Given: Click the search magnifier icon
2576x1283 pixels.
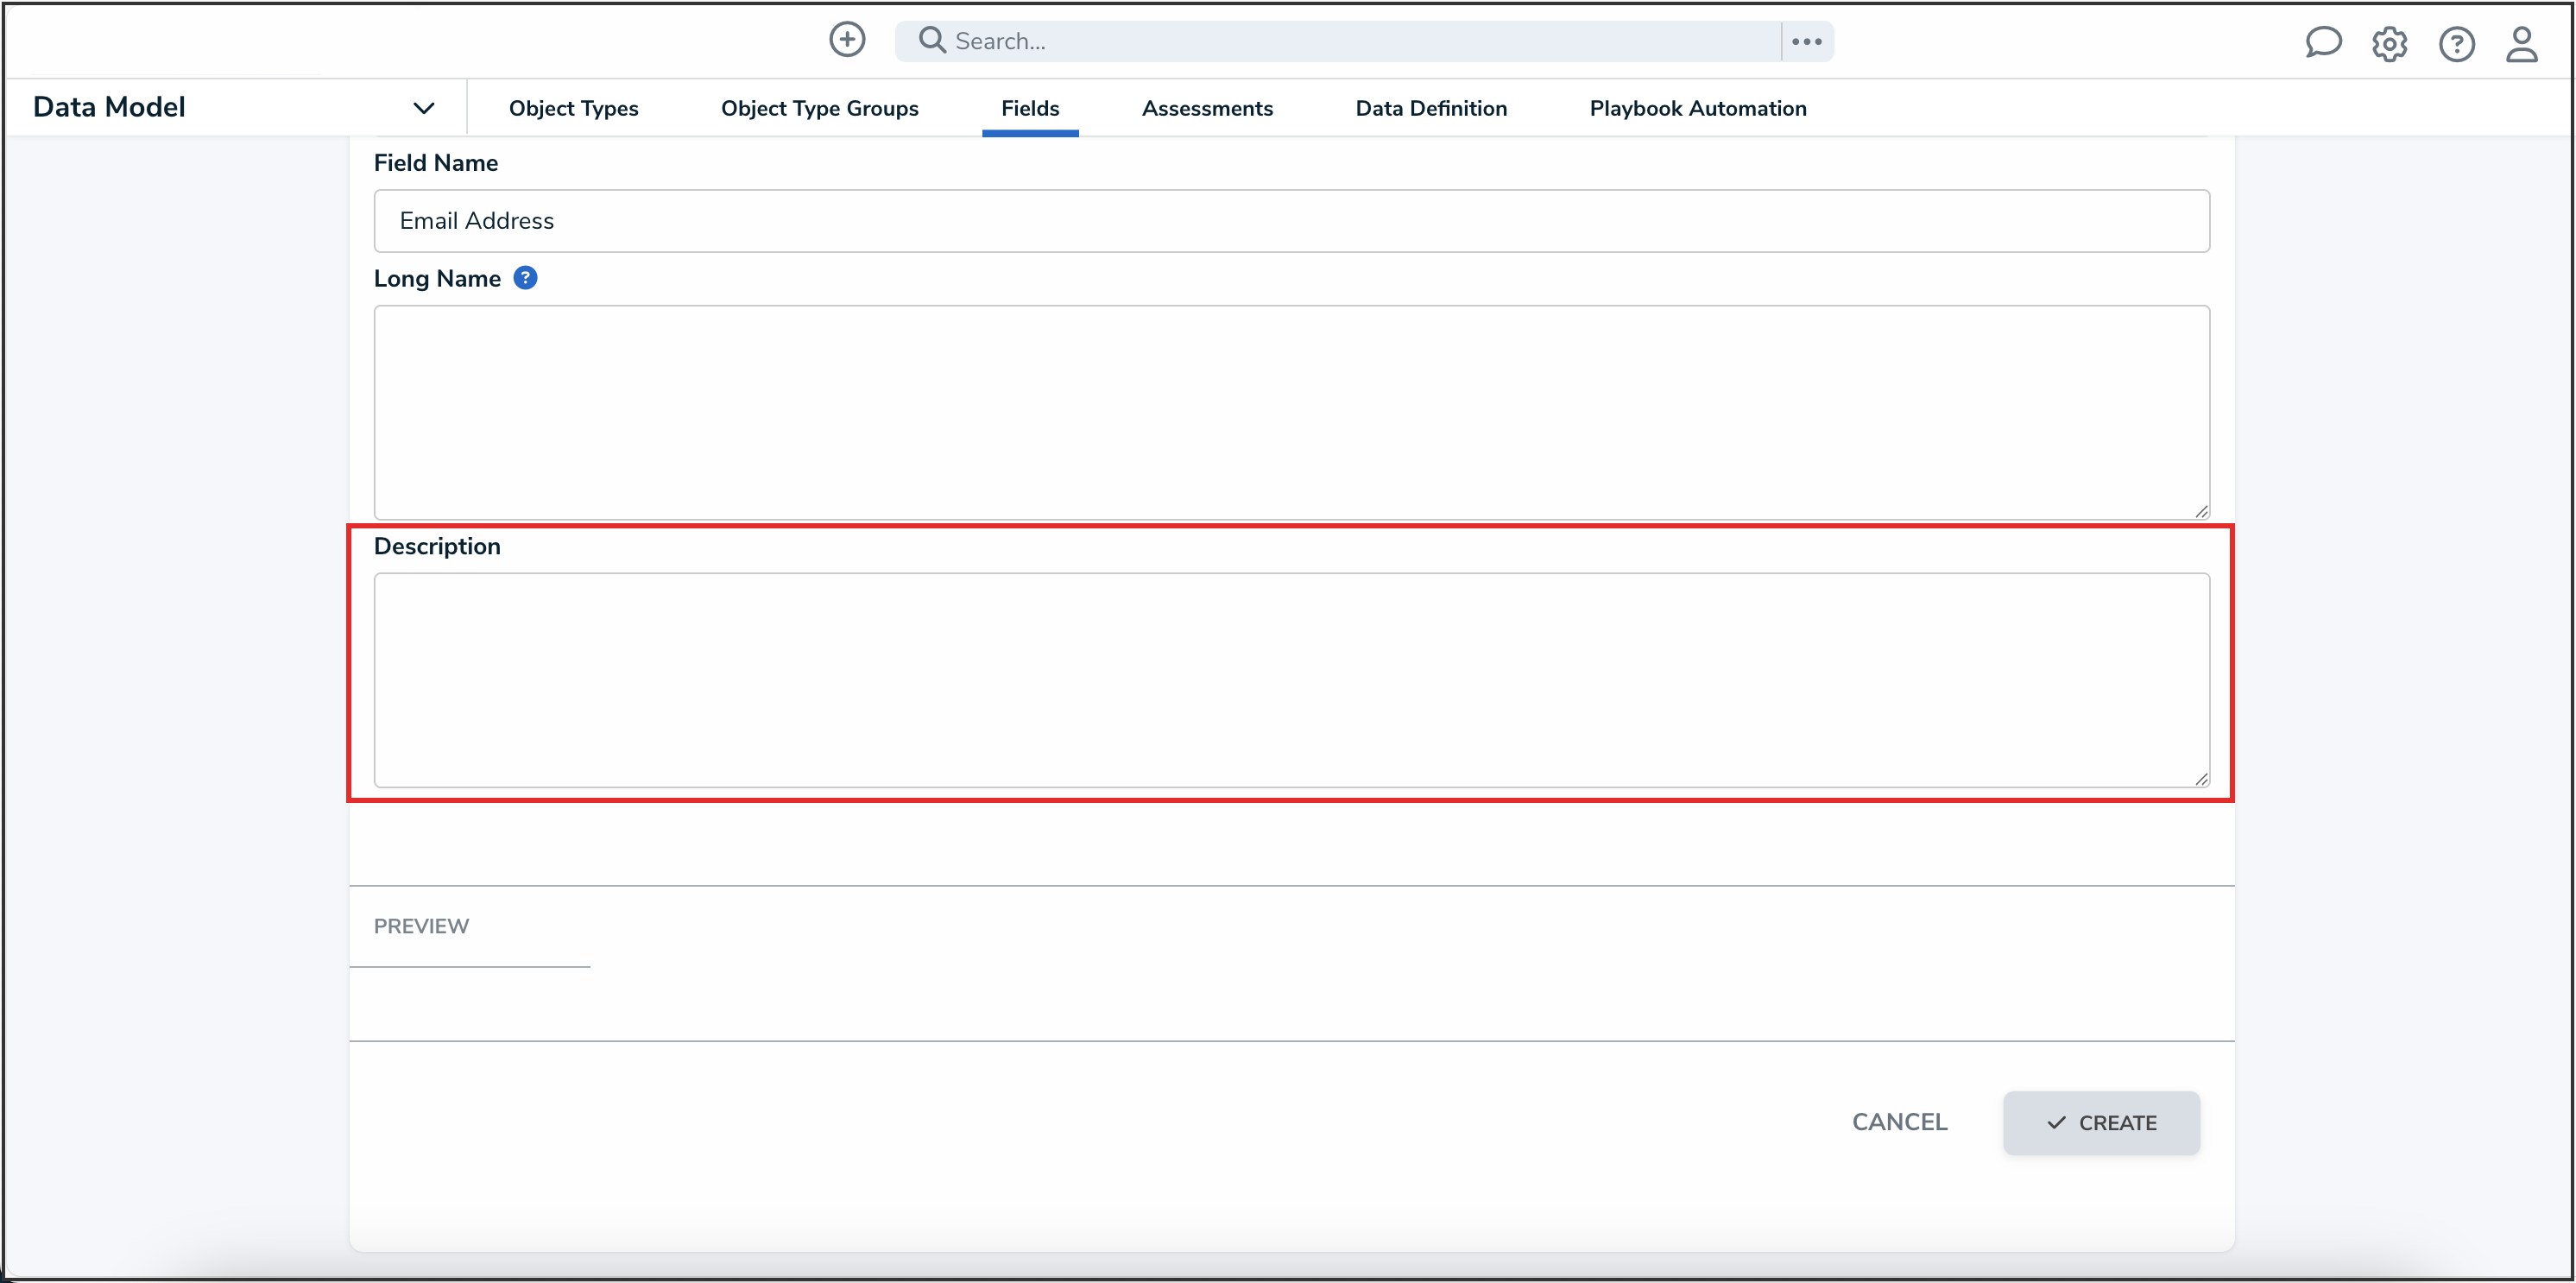Looking at the screenshot, I should [931, 40].
